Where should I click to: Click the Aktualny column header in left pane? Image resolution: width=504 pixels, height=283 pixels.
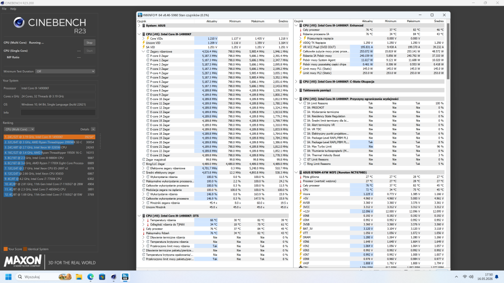[212, 21]
